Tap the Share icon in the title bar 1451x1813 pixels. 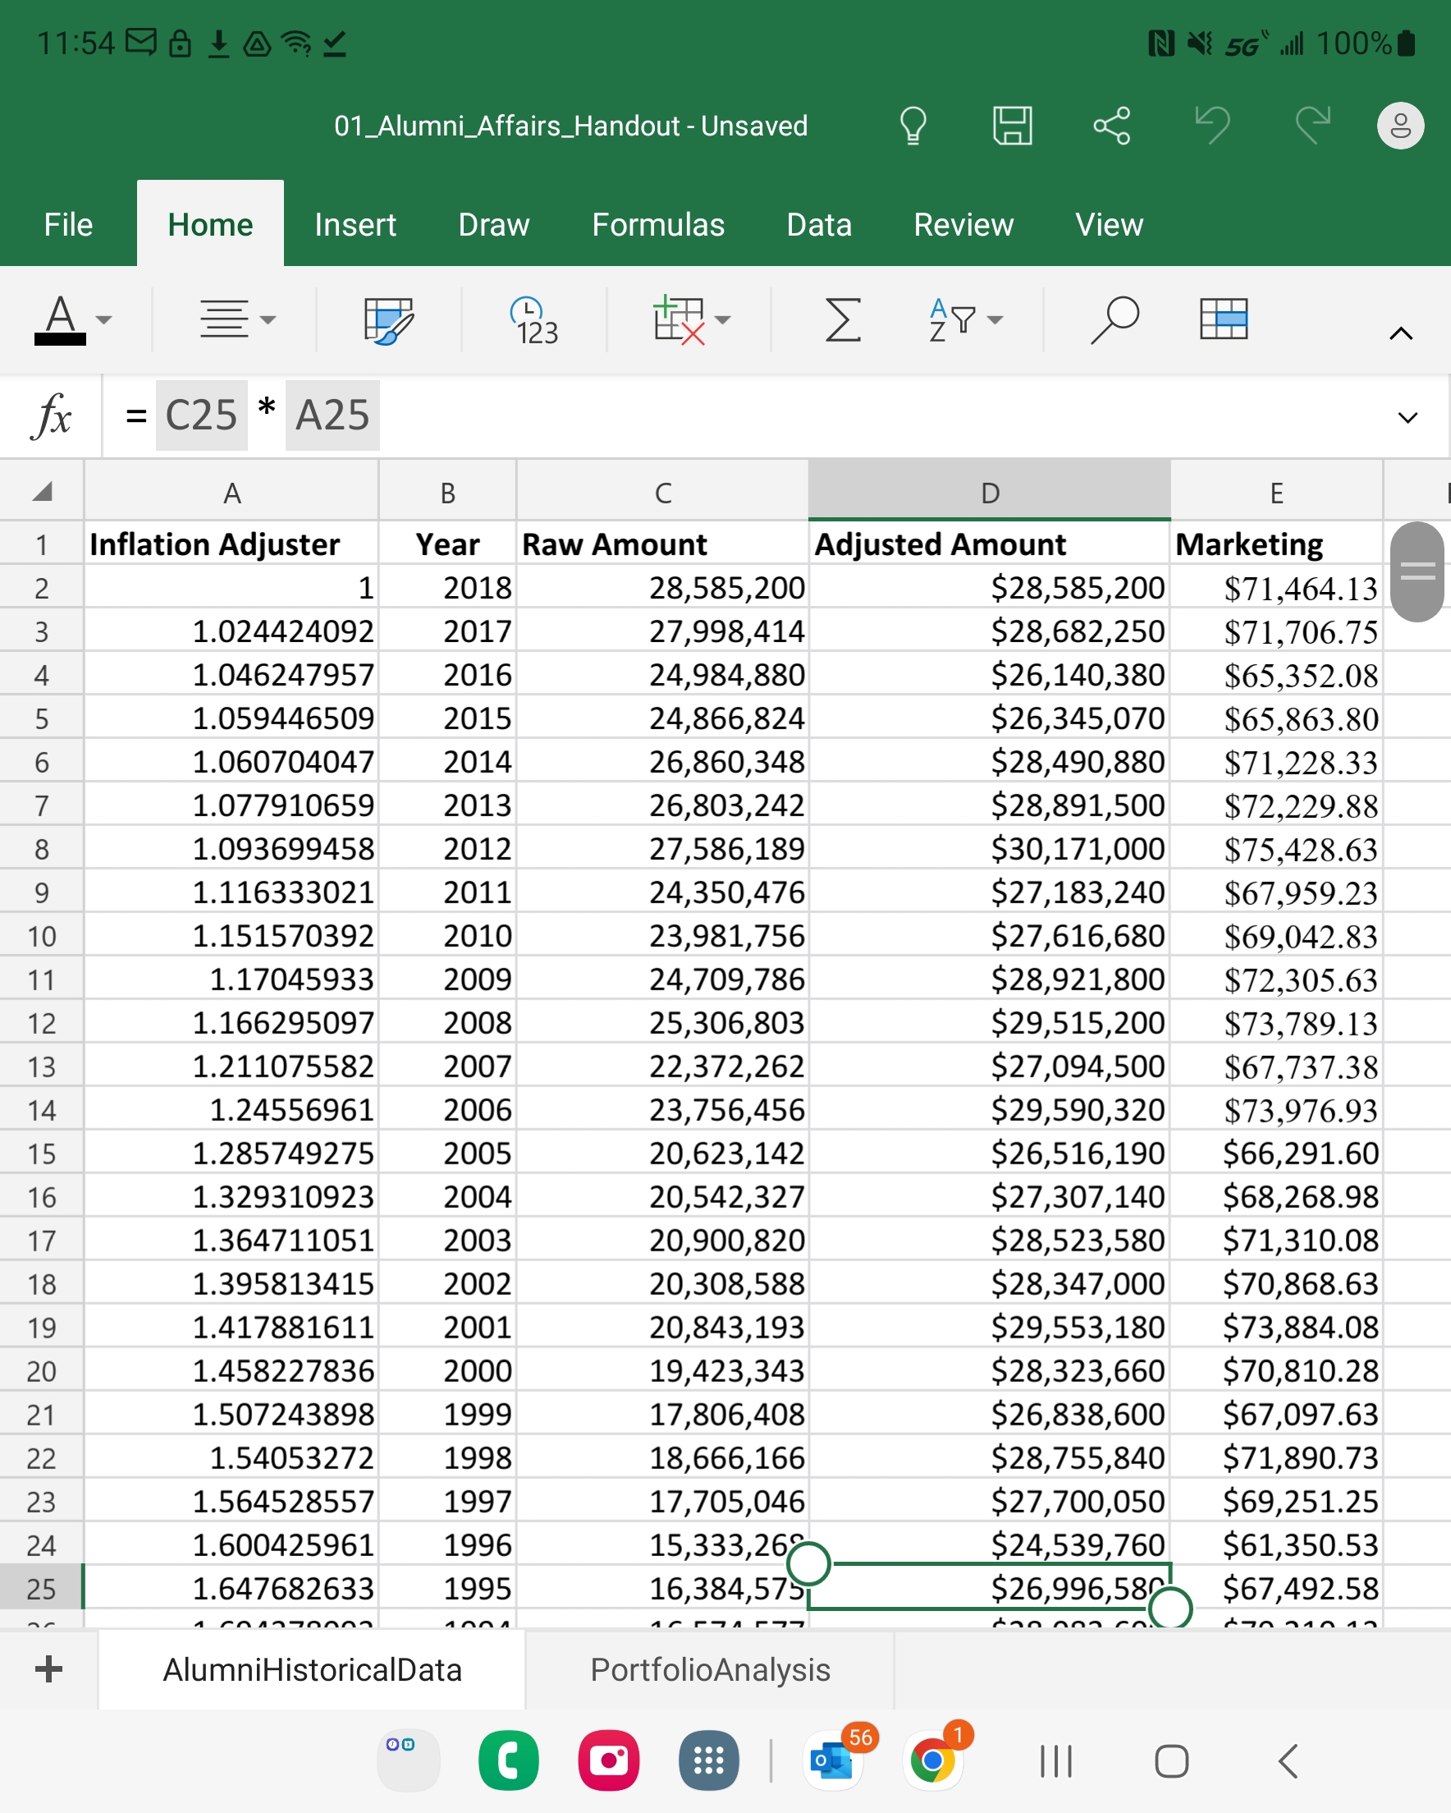point(1111,126)
